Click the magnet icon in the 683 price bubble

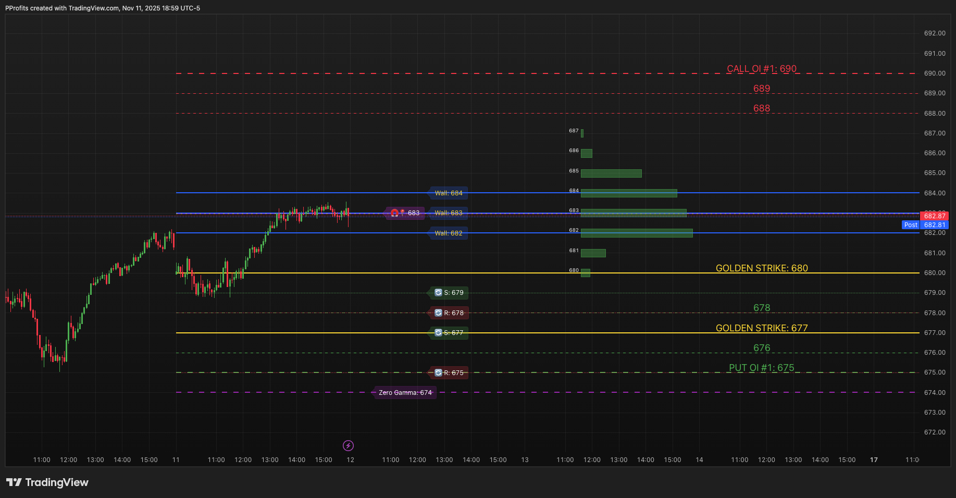click(x=394, y=213)
